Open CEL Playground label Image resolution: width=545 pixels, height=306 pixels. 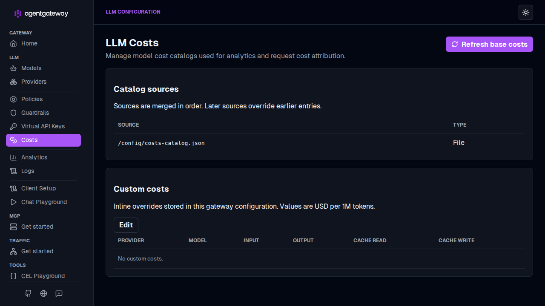[43, 276]
